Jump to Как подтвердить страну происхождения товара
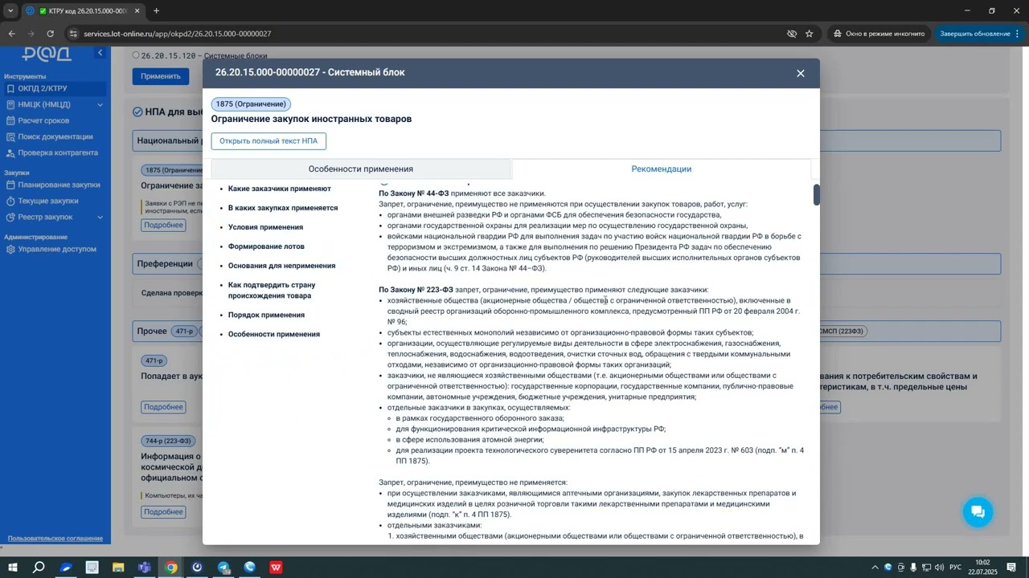Screen dimensions: 1029x578 coord(272,291)
